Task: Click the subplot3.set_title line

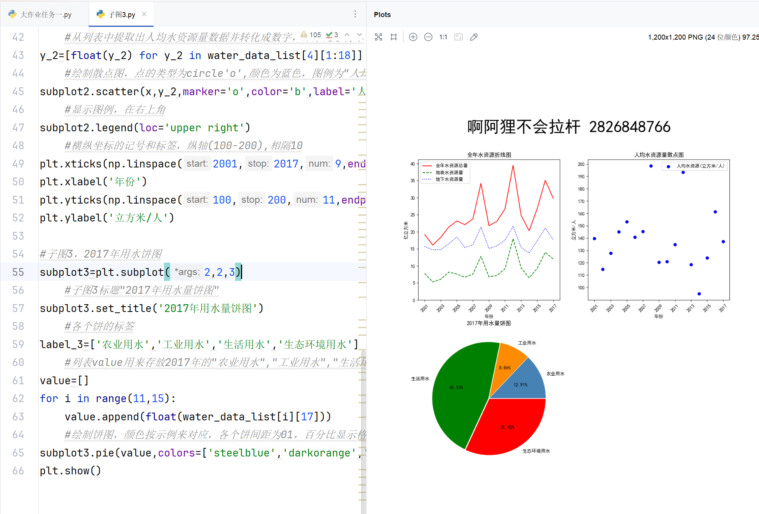Action: 152,308
